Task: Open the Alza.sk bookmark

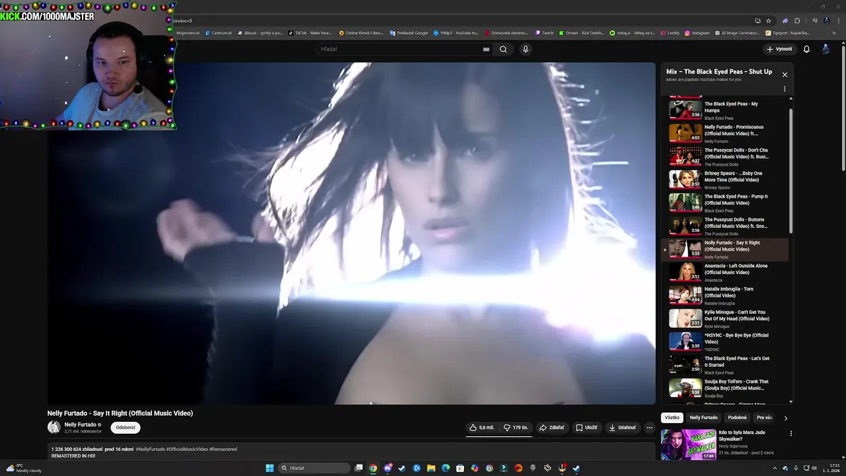Action: point(260,32)
